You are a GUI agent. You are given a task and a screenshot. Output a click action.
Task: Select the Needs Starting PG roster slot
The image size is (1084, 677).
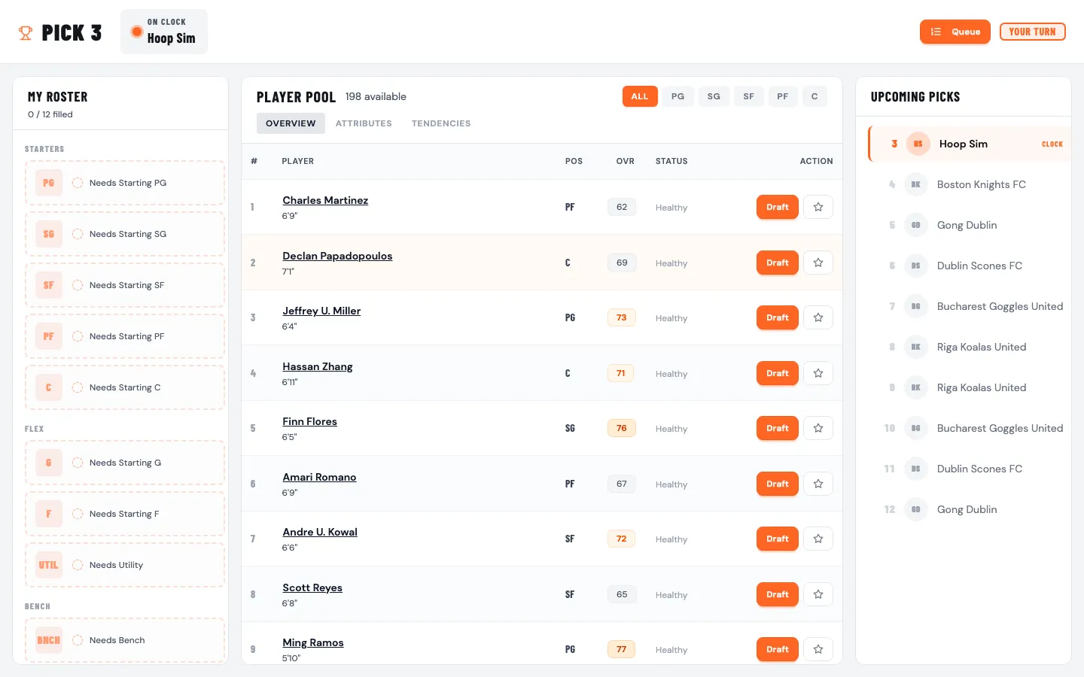coord(125,183)
